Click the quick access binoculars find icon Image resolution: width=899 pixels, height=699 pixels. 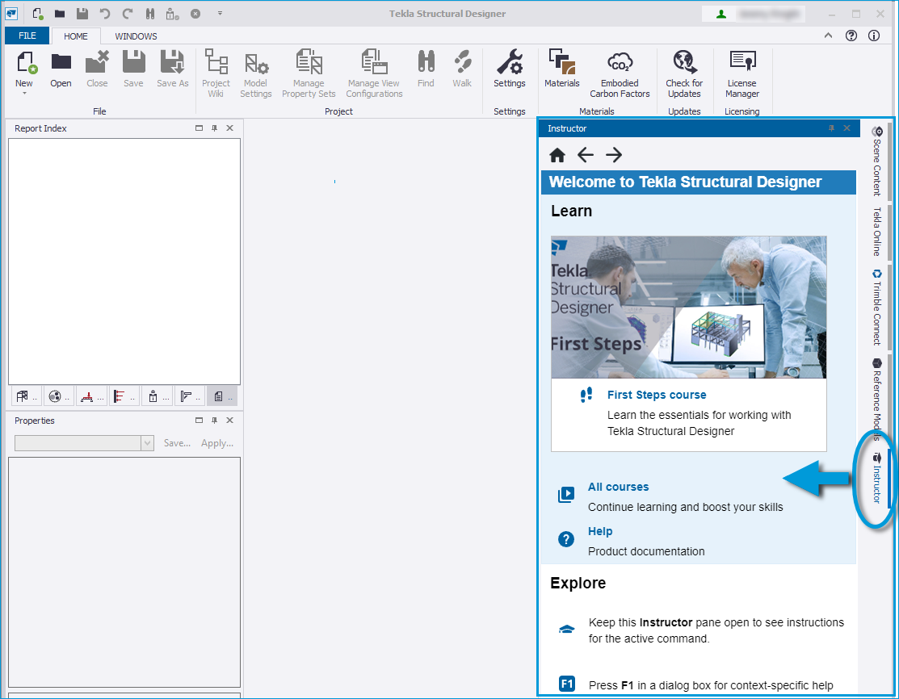pos(149,13)
